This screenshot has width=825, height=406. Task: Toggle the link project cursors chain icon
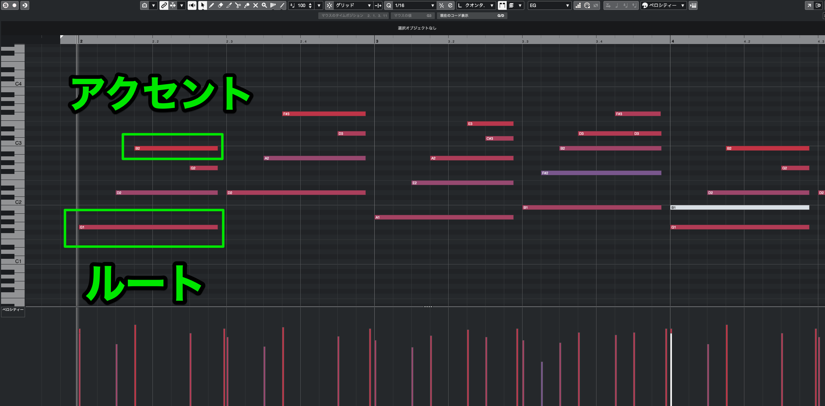coord(164,5)
